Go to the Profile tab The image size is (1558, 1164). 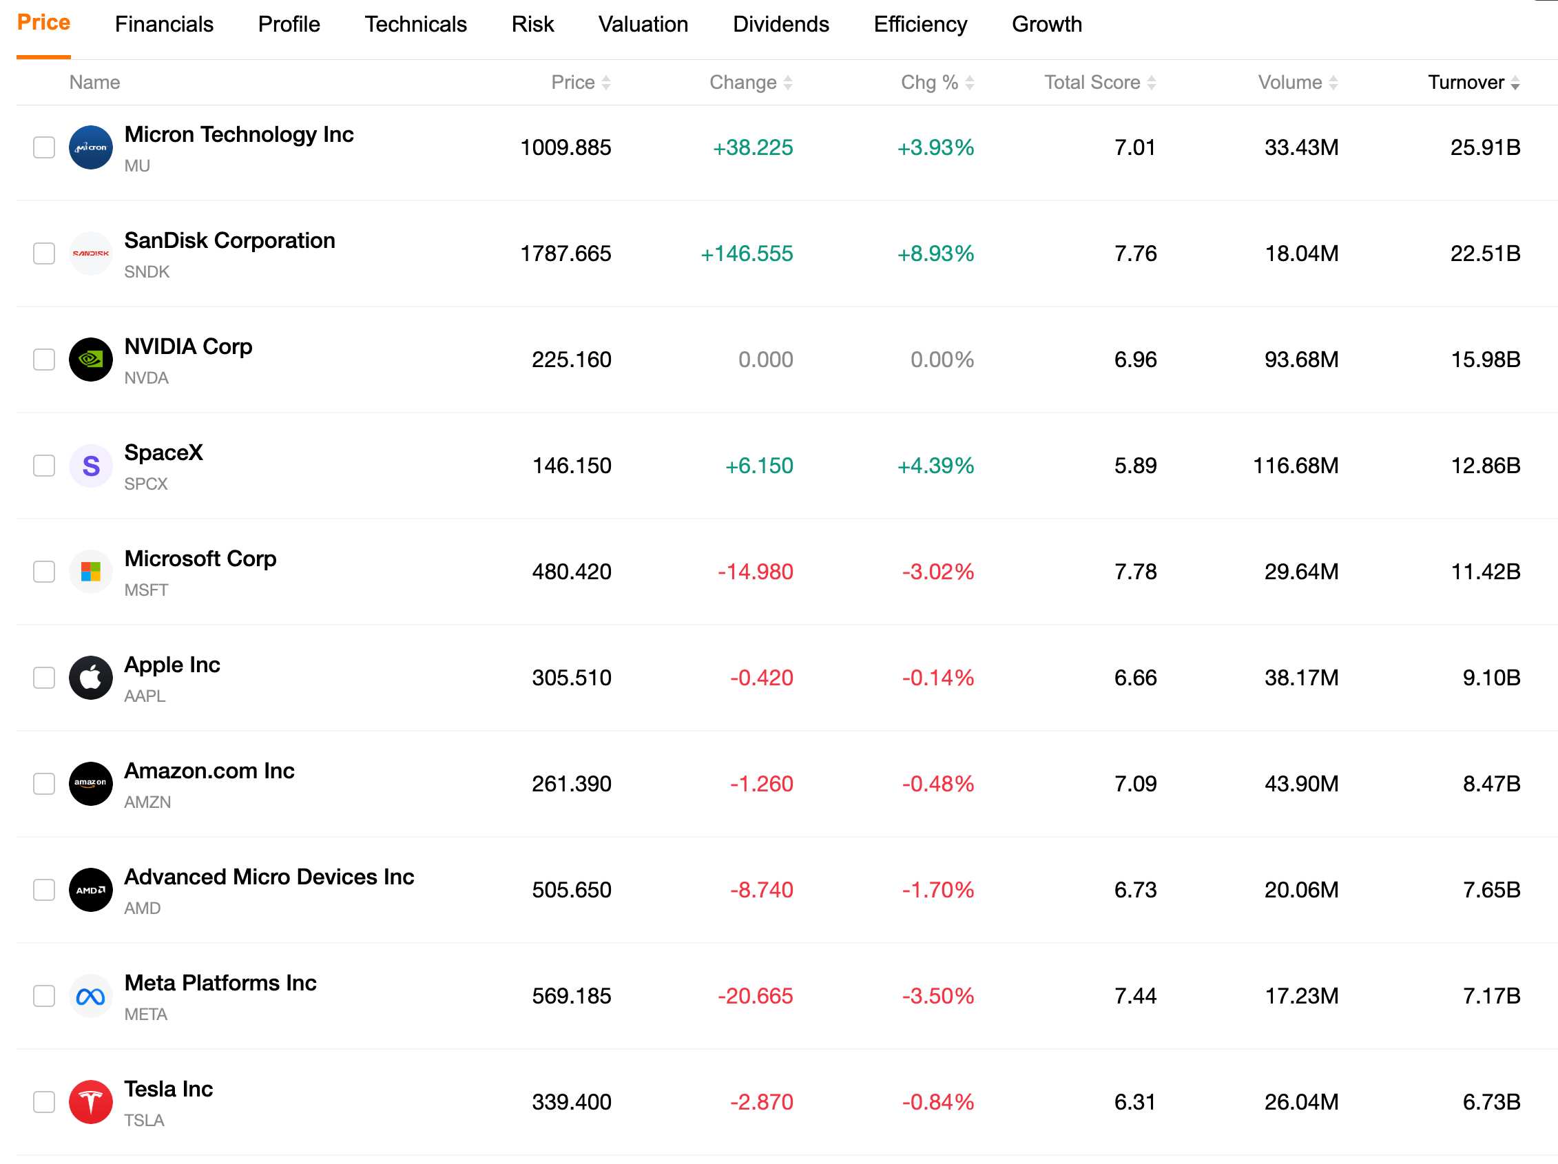click(x=289, y=24)
